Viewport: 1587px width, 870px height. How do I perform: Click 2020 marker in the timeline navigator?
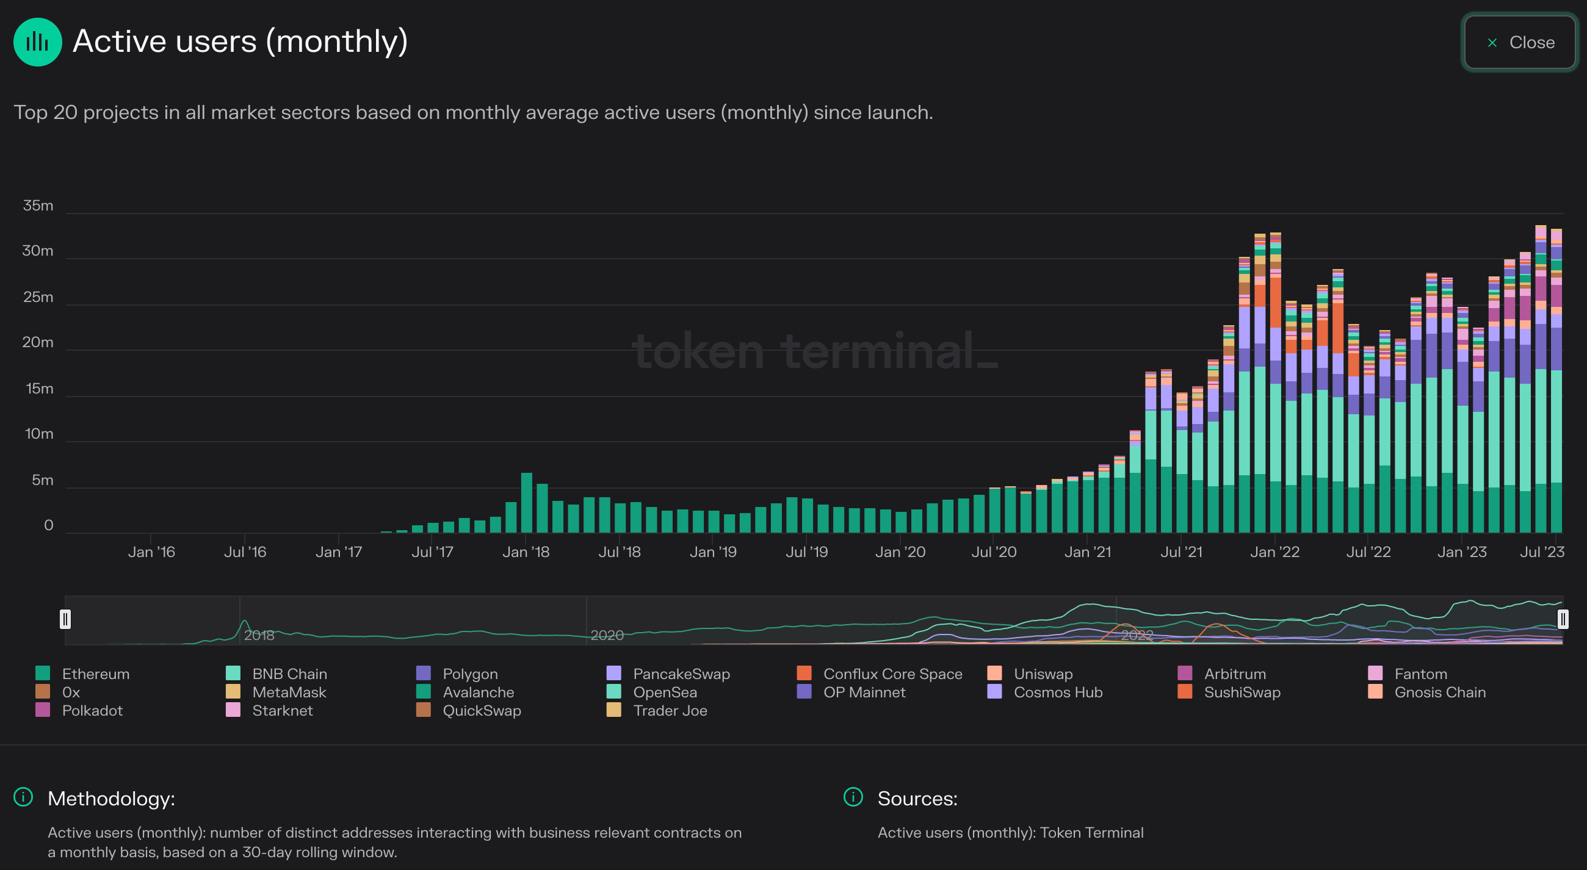(x=606, y=635)
